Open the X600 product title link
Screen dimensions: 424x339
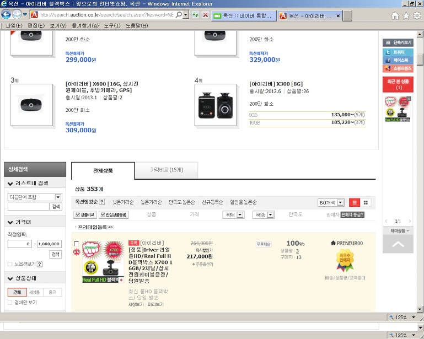point(101,87)
